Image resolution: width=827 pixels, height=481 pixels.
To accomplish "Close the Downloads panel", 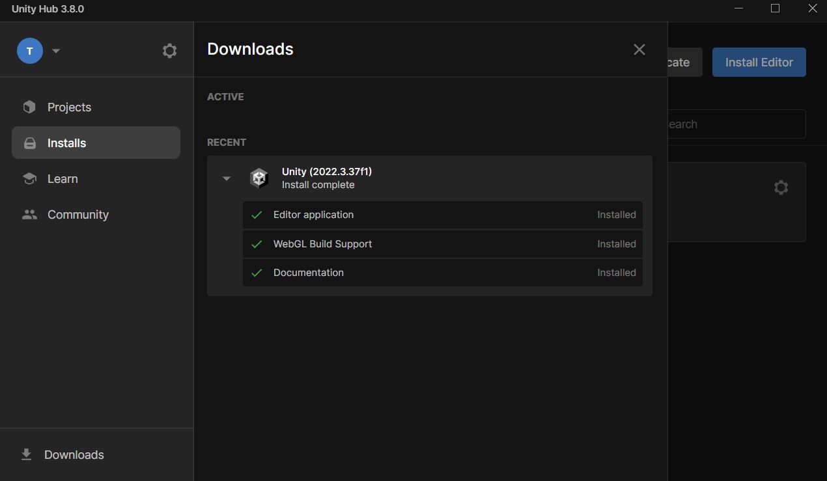I will [639, 49].
